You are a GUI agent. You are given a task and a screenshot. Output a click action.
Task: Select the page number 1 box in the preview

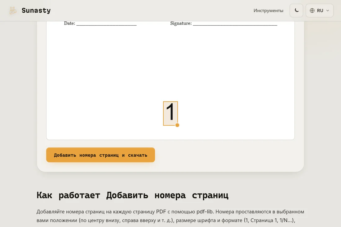coord(170,113)
